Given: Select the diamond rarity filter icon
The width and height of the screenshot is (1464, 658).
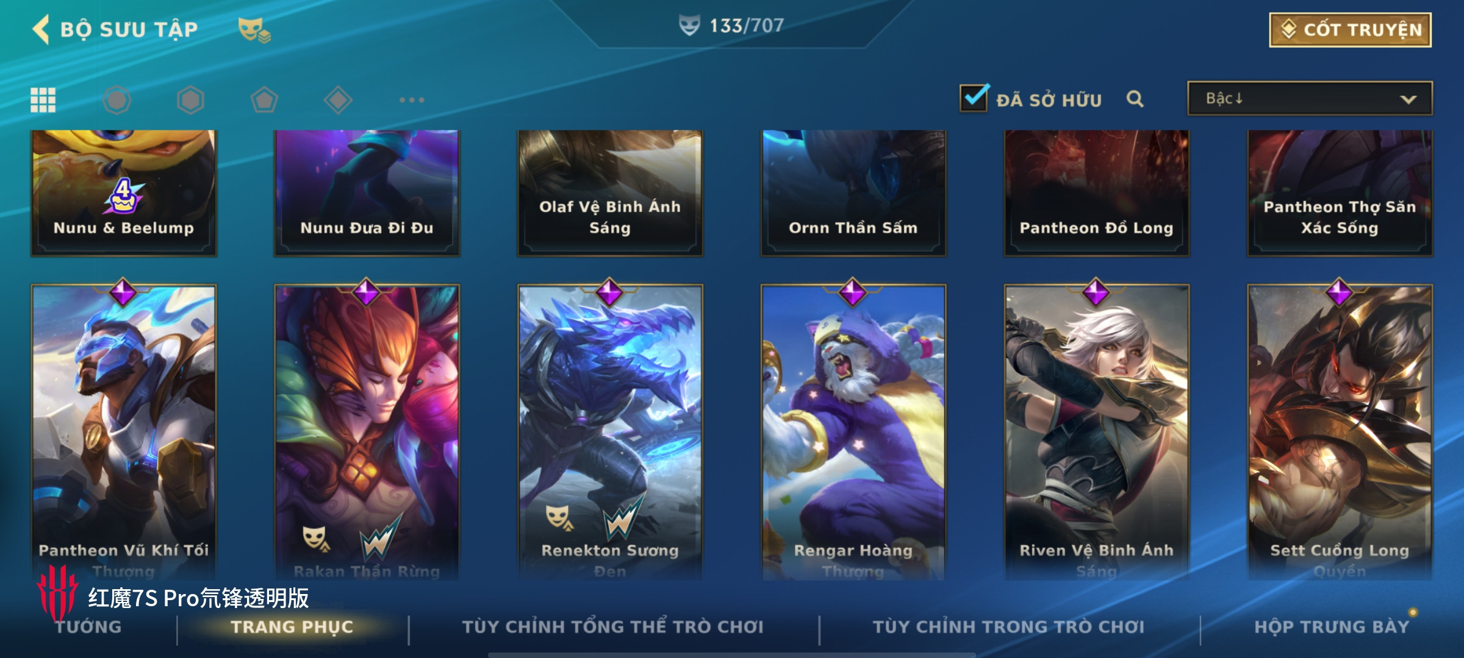Looking at the screenshot, I should coord(338,100).
